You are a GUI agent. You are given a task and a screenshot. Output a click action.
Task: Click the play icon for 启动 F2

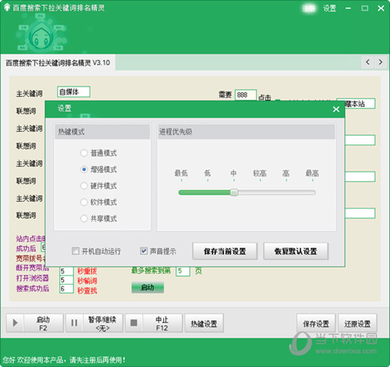coord(15,323)
